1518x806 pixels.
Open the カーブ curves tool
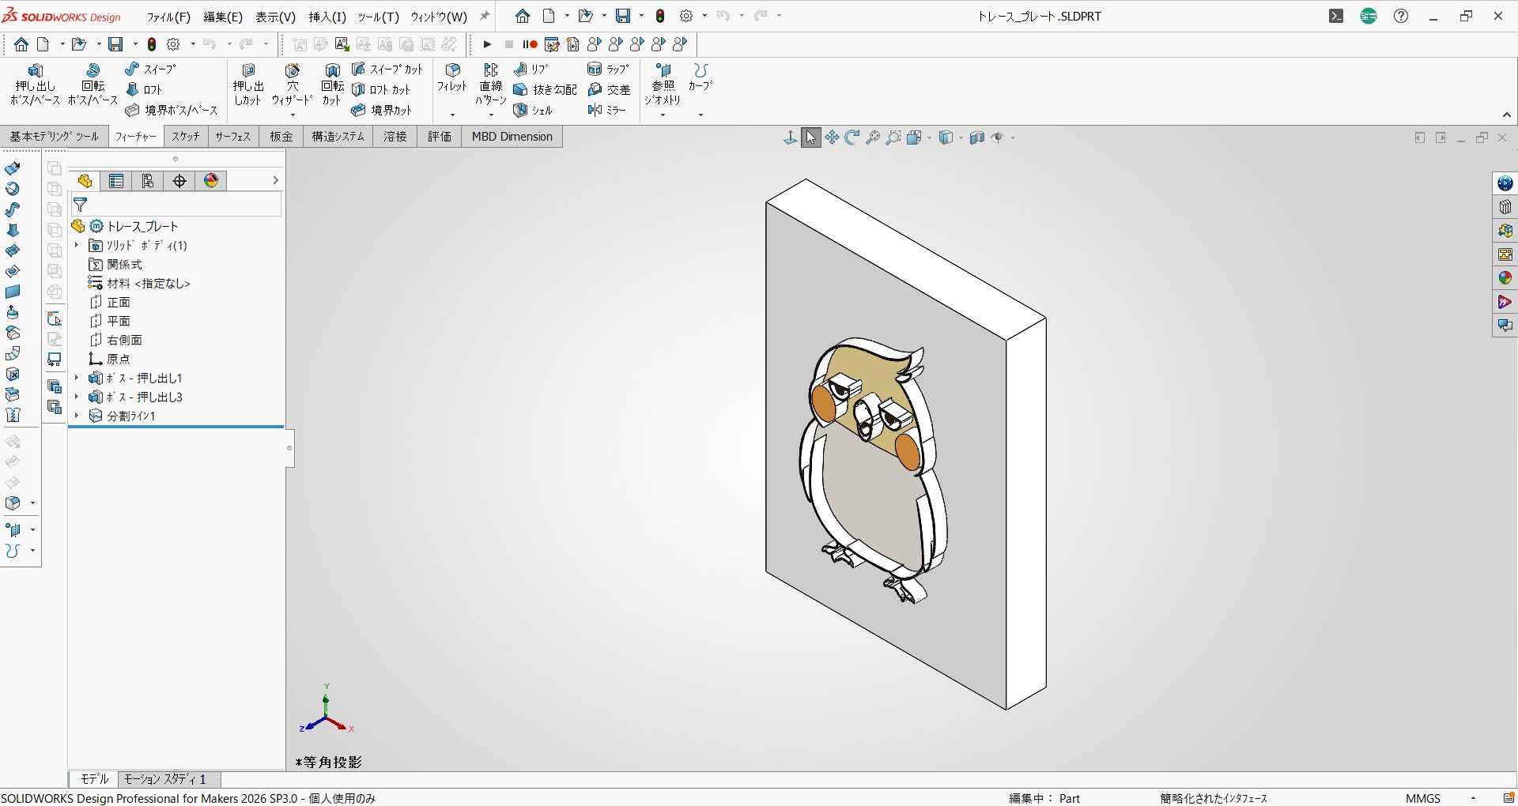pos(700,77)
